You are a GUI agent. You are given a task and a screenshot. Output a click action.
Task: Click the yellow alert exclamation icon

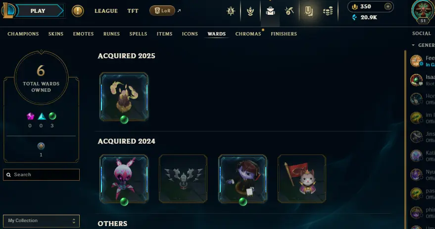coord(78,11)
